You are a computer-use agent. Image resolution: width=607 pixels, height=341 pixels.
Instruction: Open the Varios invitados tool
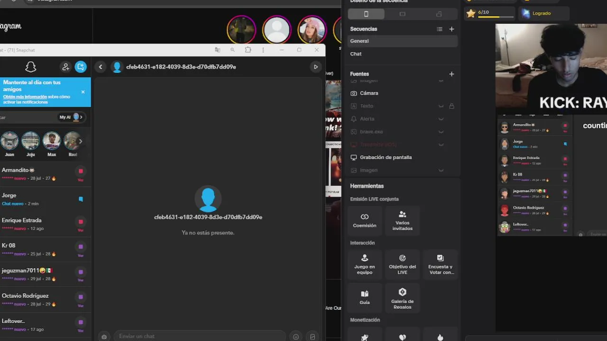pos(402,220)
